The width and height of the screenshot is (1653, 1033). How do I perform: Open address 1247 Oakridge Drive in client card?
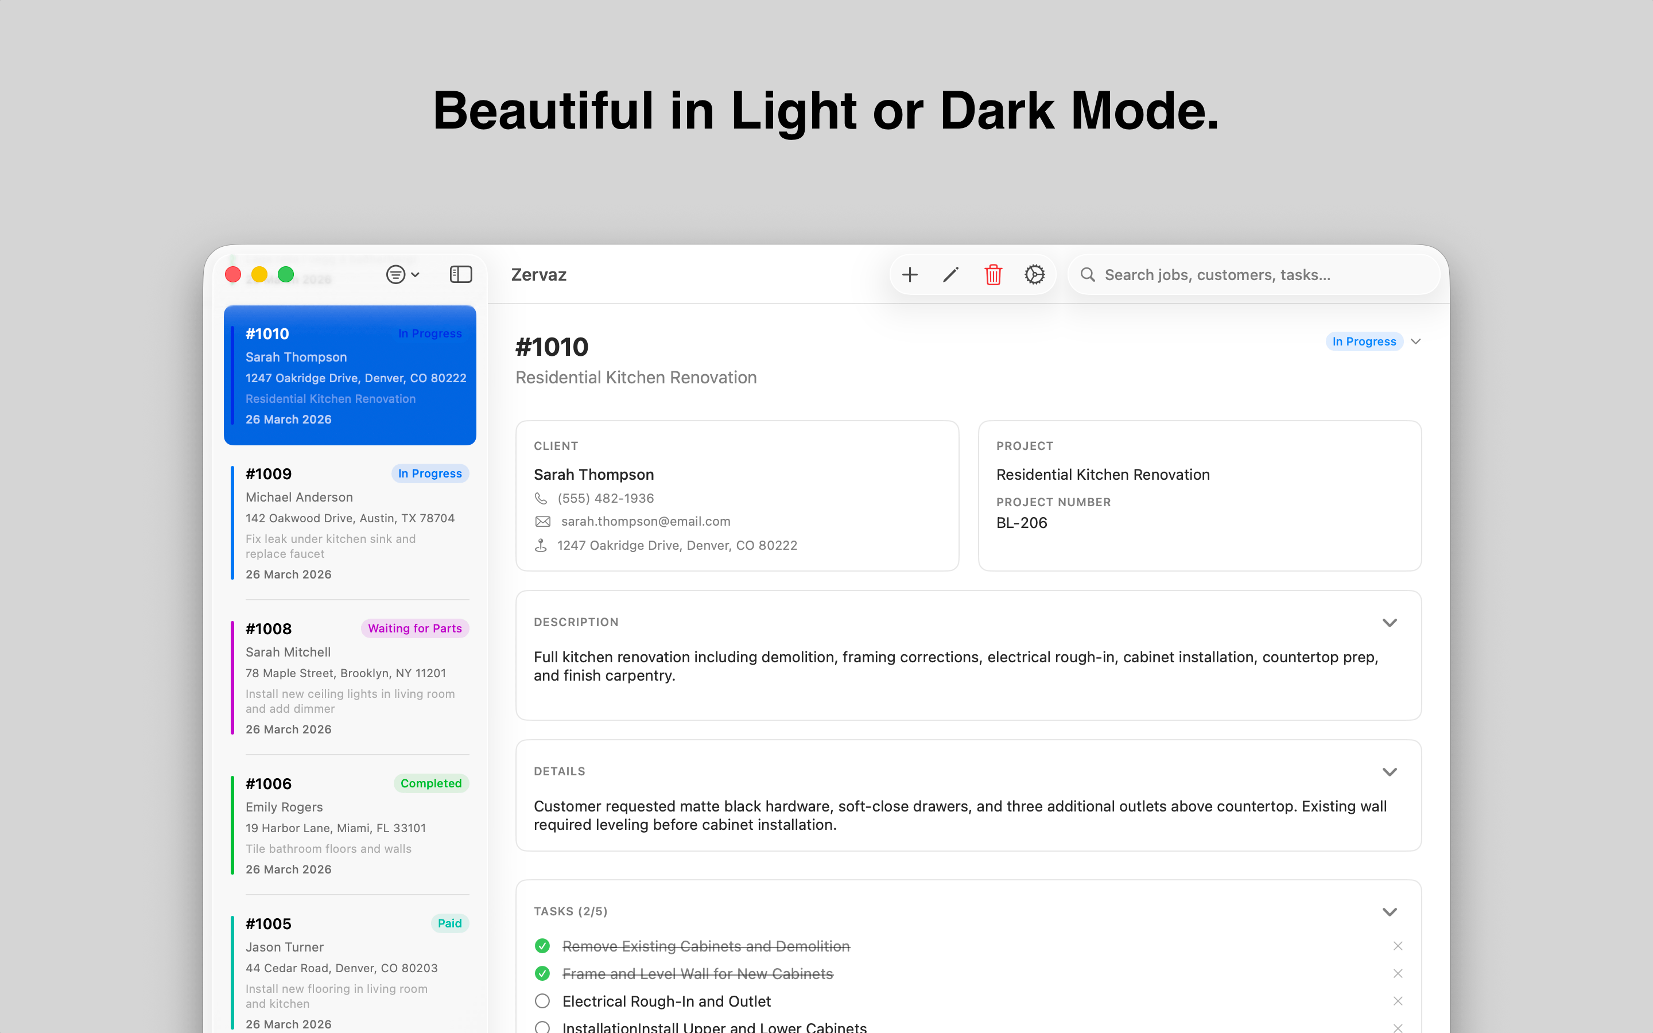[677, 545]
